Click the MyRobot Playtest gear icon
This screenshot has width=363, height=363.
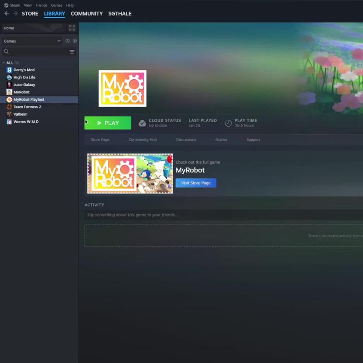click(x=9, y=99)
